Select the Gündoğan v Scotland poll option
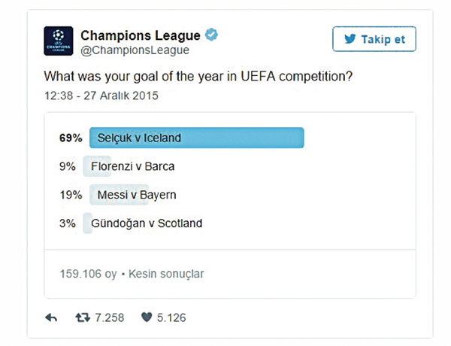Viewport: 451px width, 346px height. [x=147, y=223]
